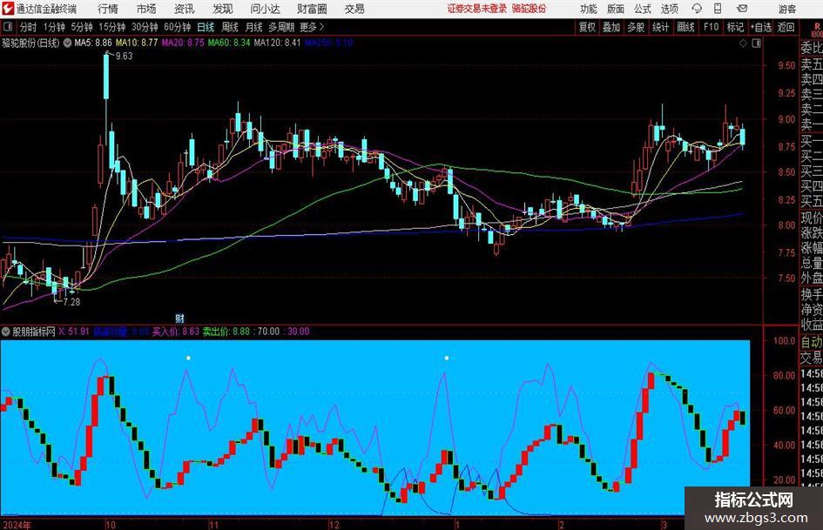Open the 行情 menu
823x530 pixels.
tap(108, 9)
